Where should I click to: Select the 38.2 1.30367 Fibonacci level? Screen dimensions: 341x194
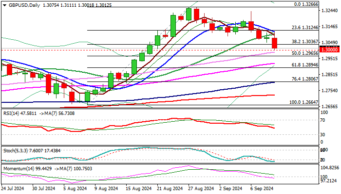click(305, 42)
